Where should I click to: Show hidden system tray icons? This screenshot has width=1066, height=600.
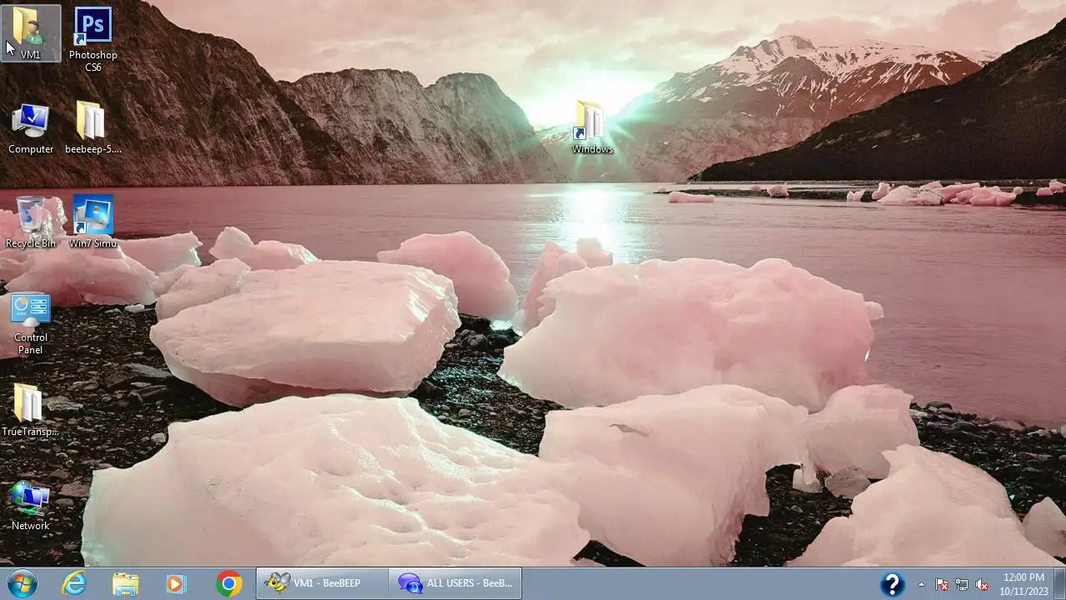921,584
